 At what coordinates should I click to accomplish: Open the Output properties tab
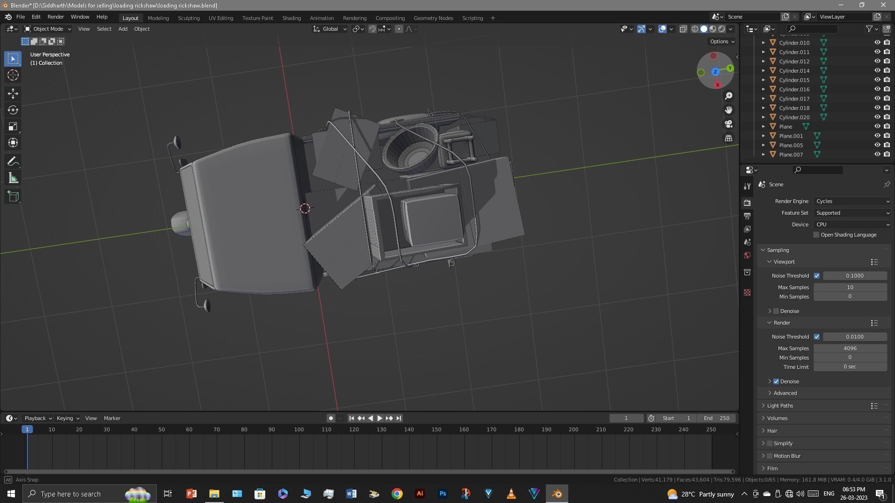point(747,216)
